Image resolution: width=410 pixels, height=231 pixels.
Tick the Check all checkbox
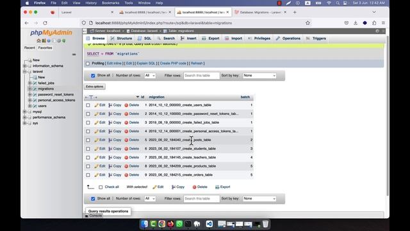tap(101, 187)
